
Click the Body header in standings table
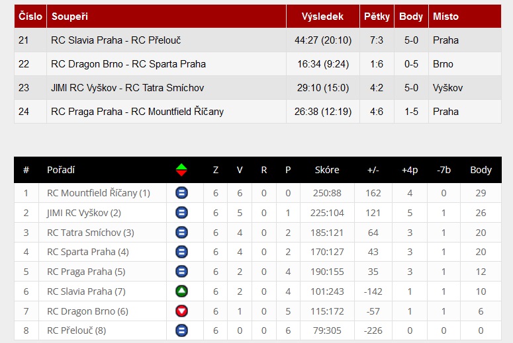click(x=481, y=170)
